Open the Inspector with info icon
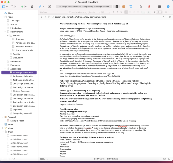 (x=168, y=7)
